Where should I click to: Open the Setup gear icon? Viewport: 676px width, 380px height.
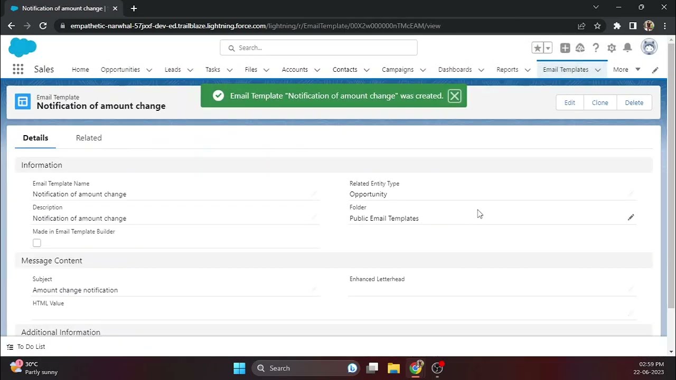click(x=612, y=48)
